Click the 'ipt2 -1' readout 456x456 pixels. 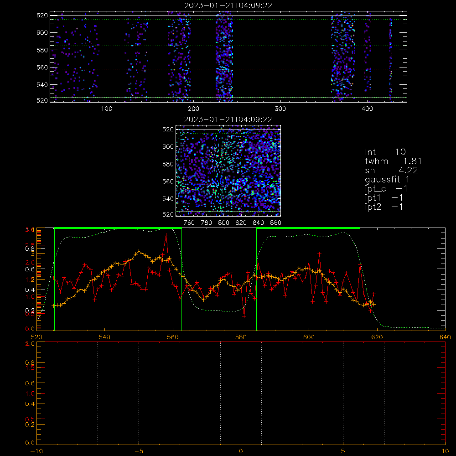(384, 207)
